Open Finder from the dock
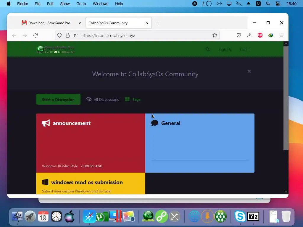Viewport: 303px width, 227px height. 17,216
